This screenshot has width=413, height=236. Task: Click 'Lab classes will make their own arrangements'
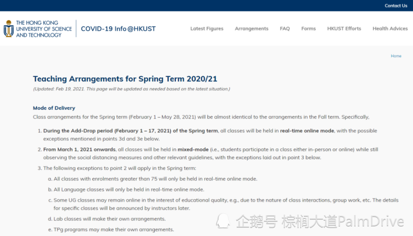point(109,219)
